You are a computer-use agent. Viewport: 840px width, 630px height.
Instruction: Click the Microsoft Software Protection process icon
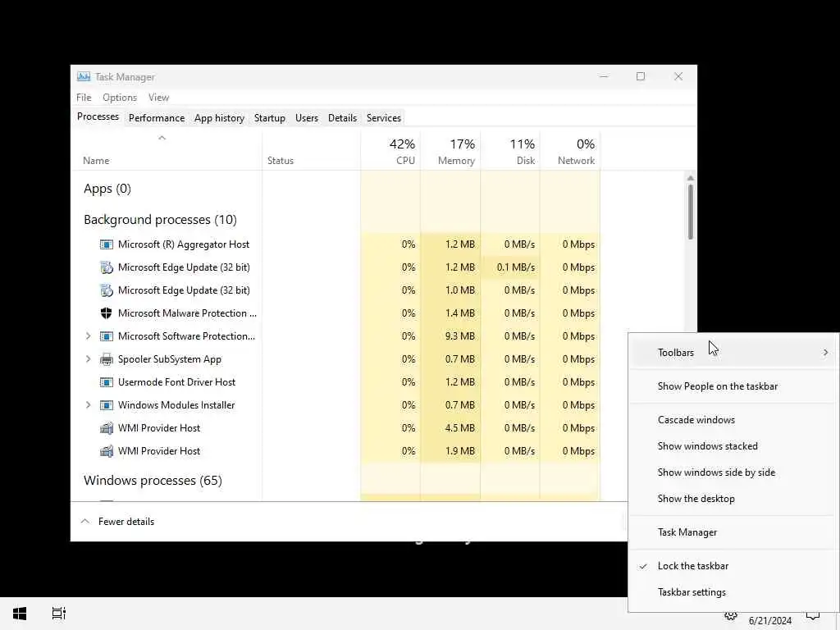click(x=107, y=336)
